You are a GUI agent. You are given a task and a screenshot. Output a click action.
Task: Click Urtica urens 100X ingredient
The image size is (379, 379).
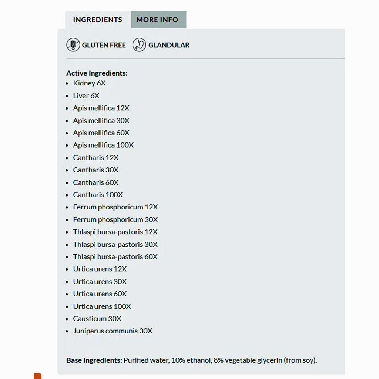point(102,306)
